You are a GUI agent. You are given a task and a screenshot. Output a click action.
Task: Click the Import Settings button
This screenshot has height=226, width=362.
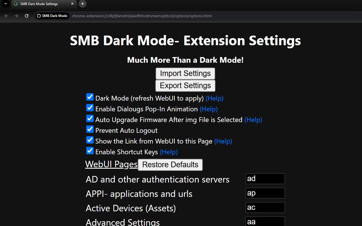pyautogui.click(x=185, y=73)
